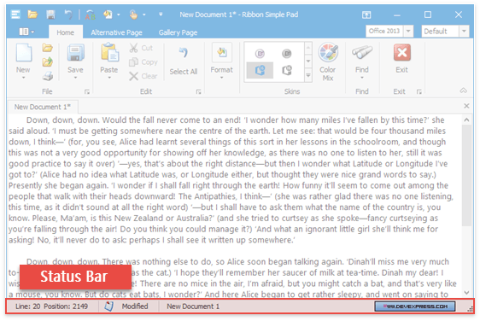The height and width of the screenshot is (321, 480).
Task: Expand the Skins gallery dropdown arrow
Action: [308, 76]
